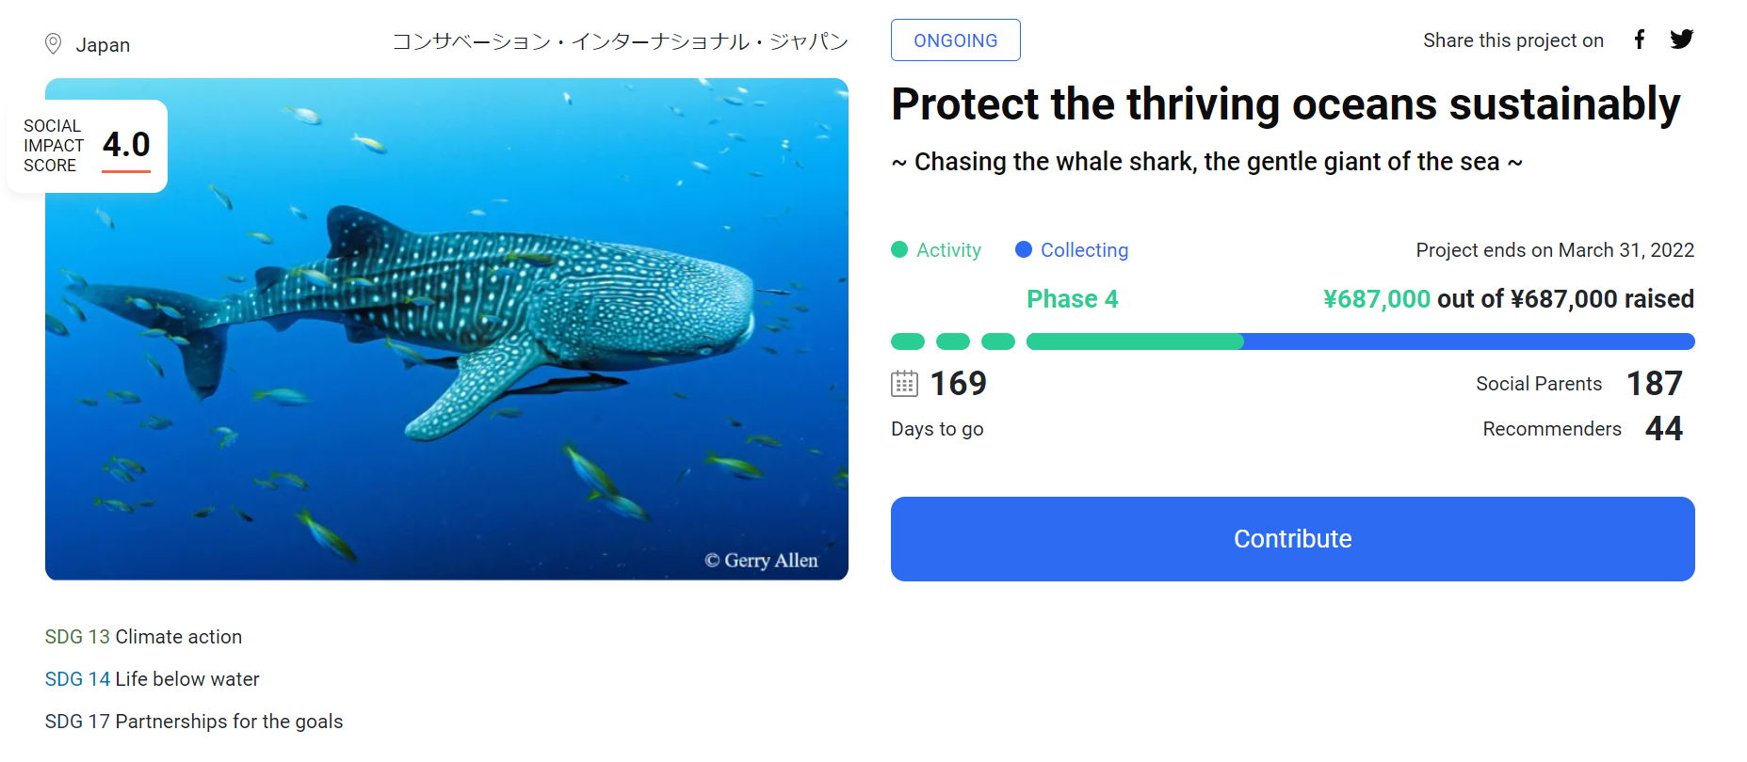
Task: Click the ONGOING status badge
Action: tap(955, 40)
